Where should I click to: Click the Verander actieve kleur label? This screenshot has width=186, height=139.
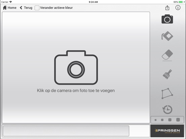(x=56, y=8)
